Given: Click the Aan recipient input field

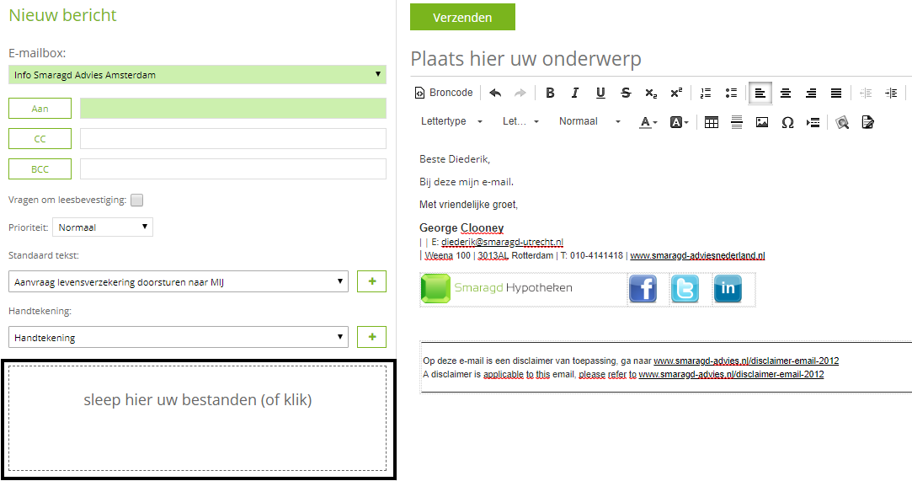Looking at the screenshot, I should [233, 108].
